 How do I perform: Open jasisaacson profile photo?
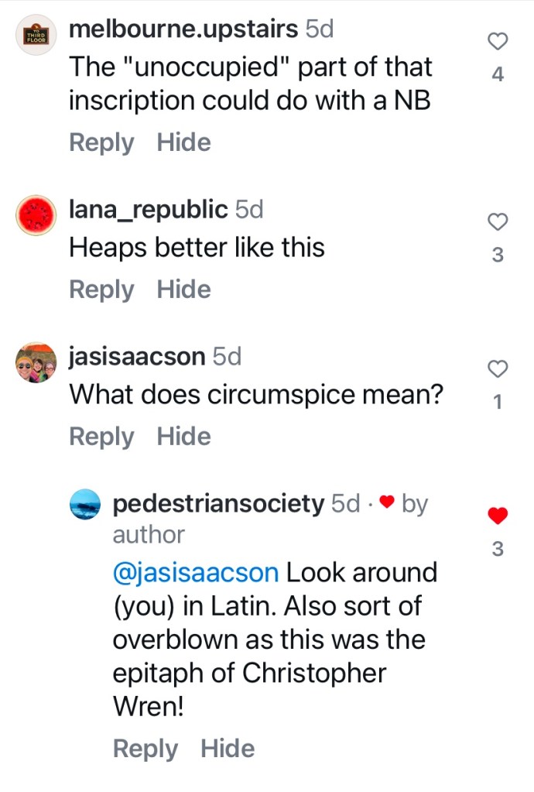click(x=36, y=362)
